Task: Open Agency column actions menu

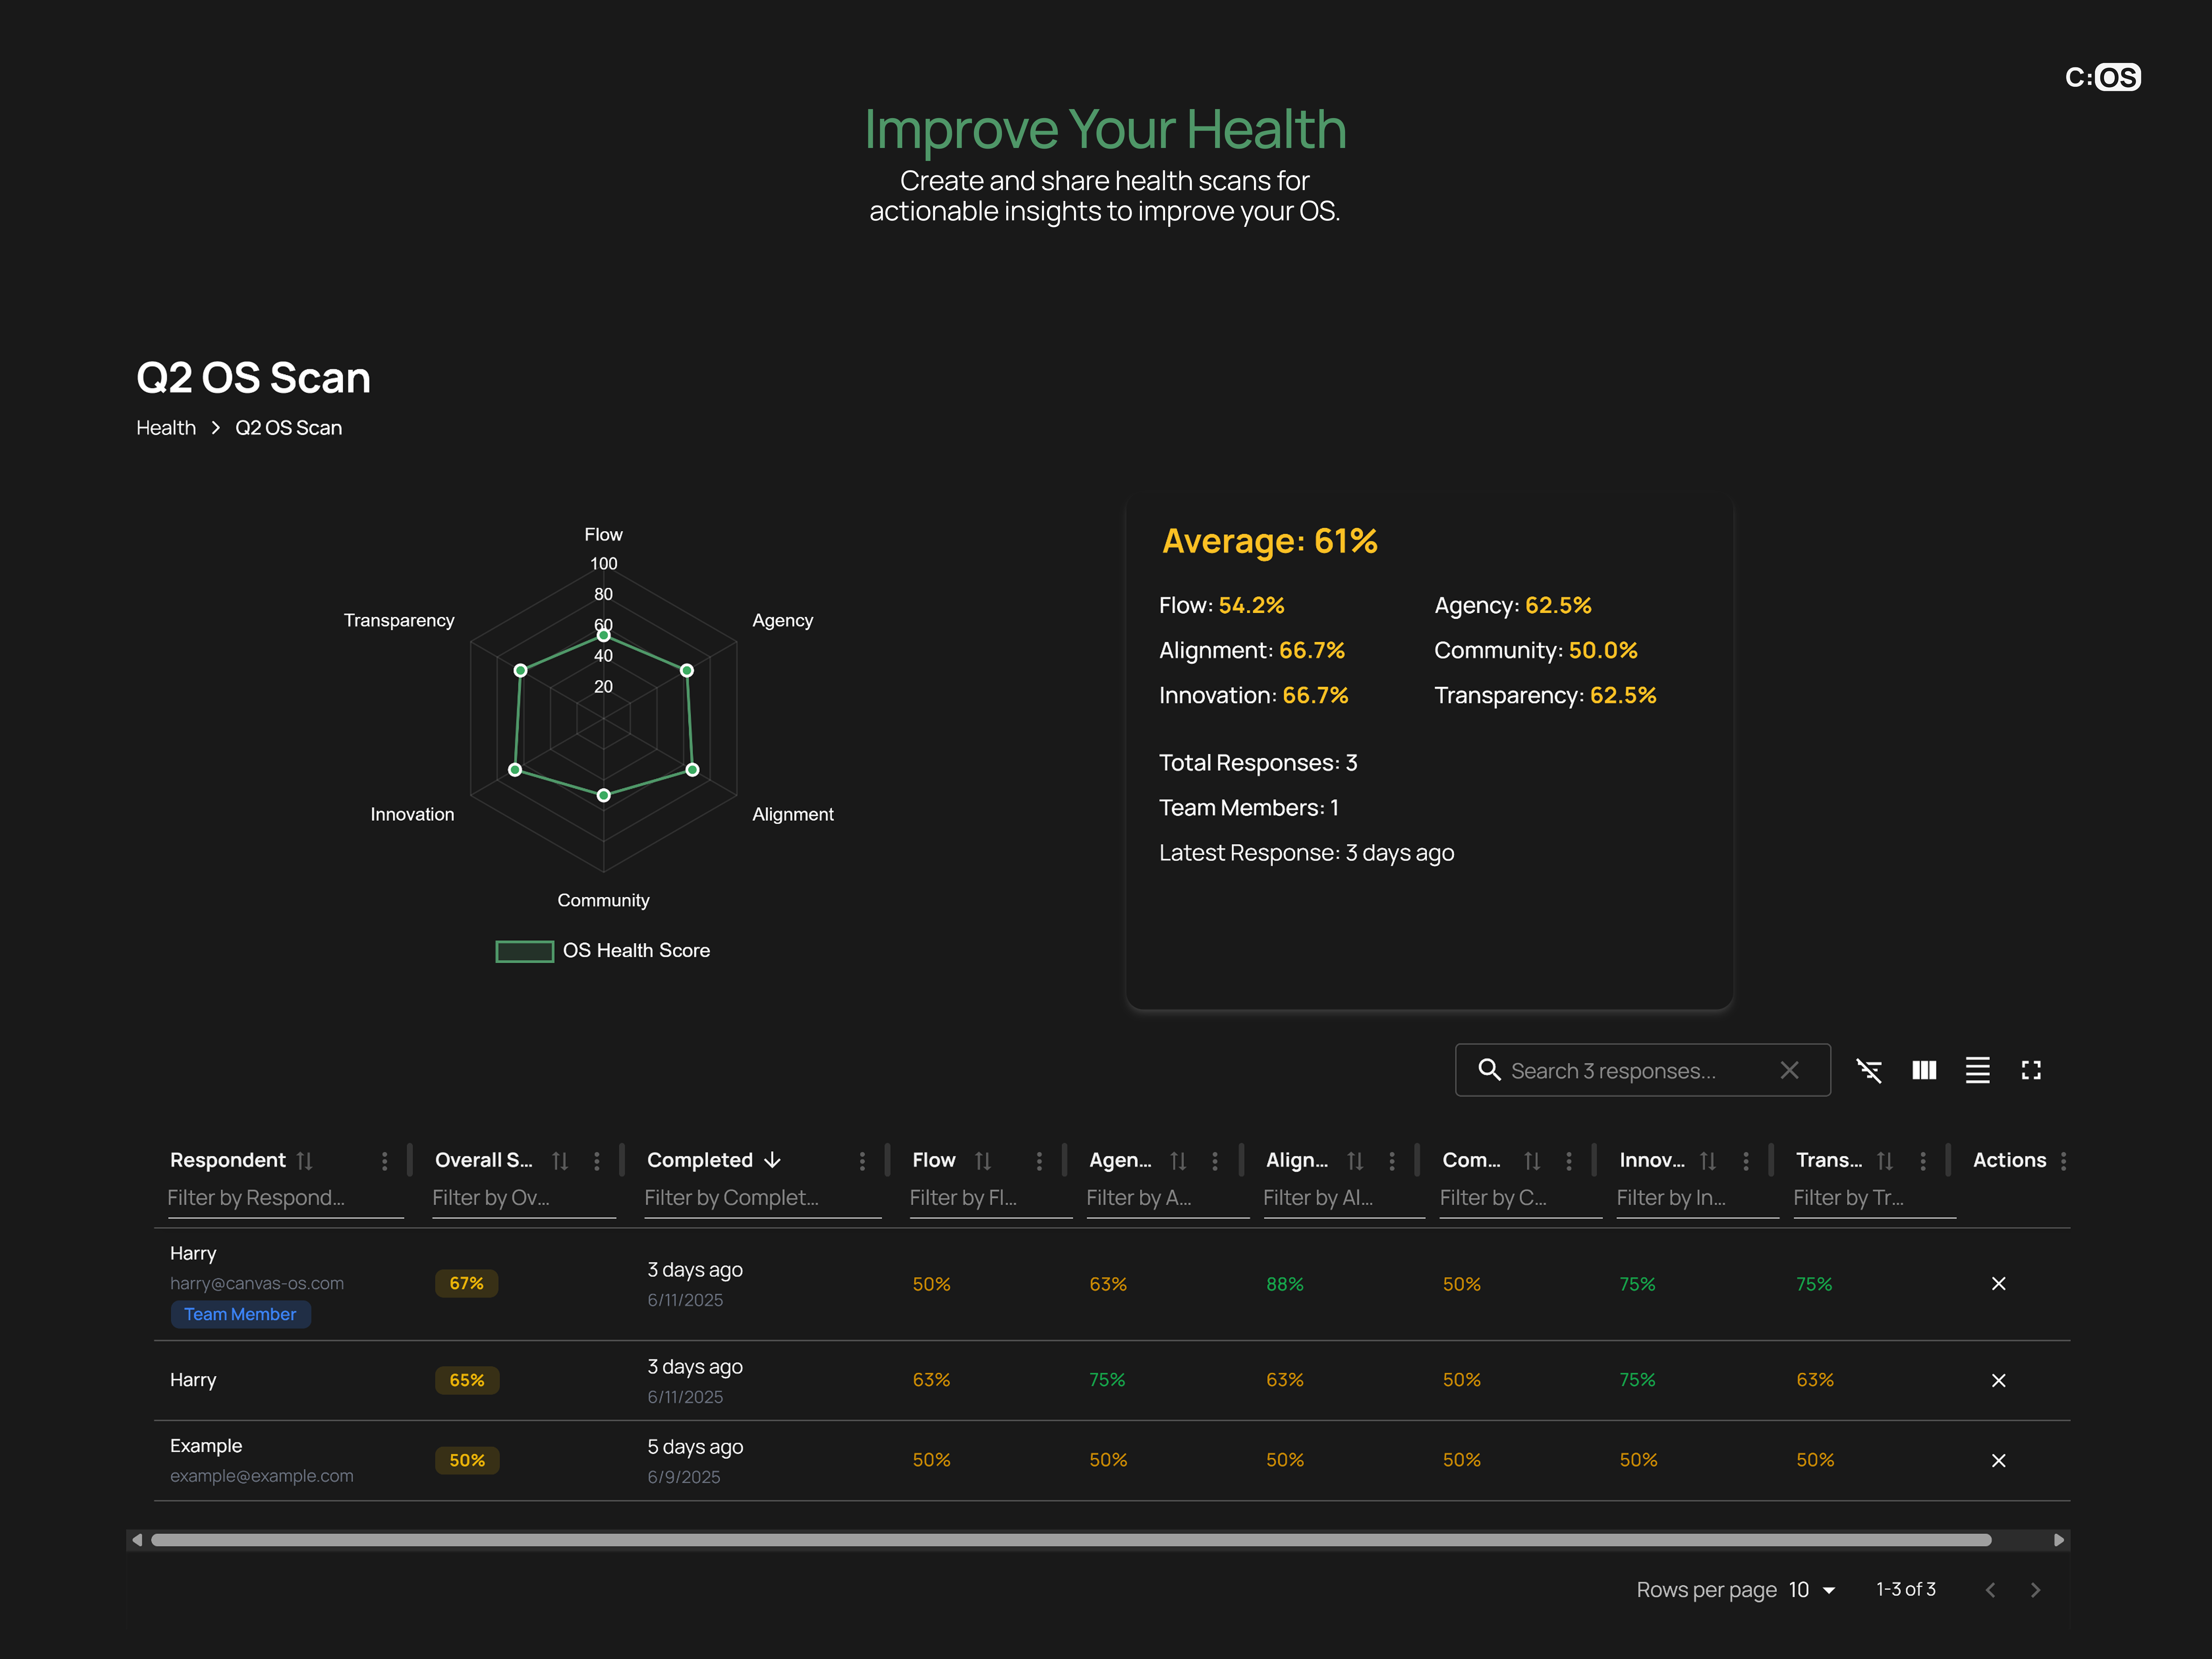Action: [1215, 1161]
